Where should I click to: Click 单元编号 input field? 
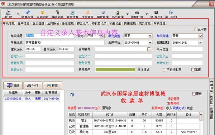(x=50, y=36)
